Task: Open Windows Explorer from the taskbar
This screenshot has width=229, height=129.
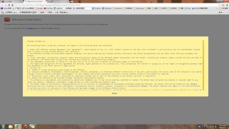Action: pos(10,126)
